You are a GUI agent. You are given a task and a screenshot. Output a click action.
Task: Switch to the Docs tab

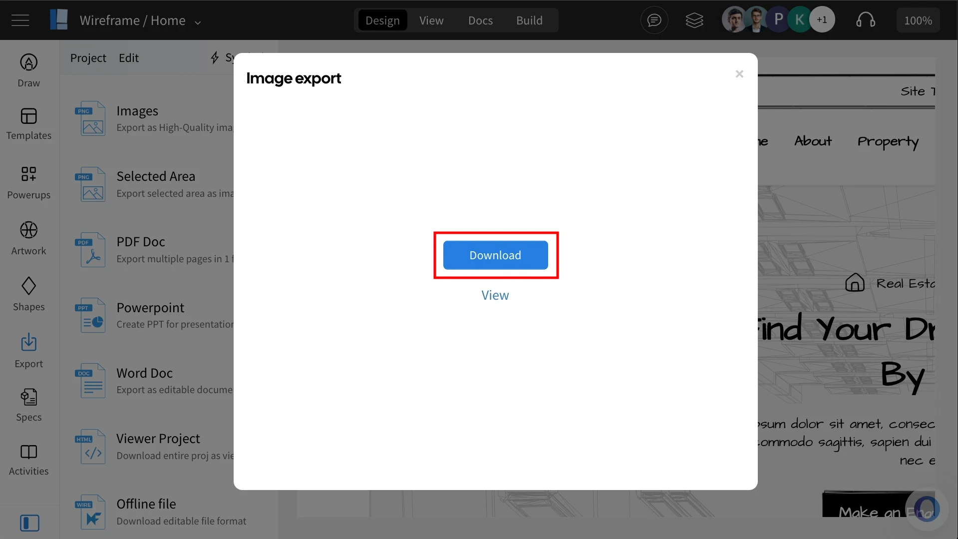pyautogui.click(x=480, y=20)
